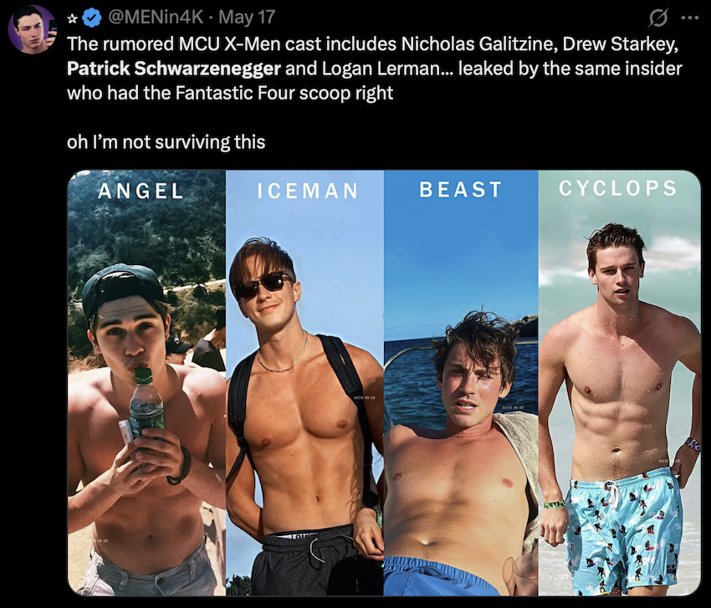Viewport: 711px width, 608px height.
Task: Click the "oh I'm not surviving this" line
Action: pos(166,142)
